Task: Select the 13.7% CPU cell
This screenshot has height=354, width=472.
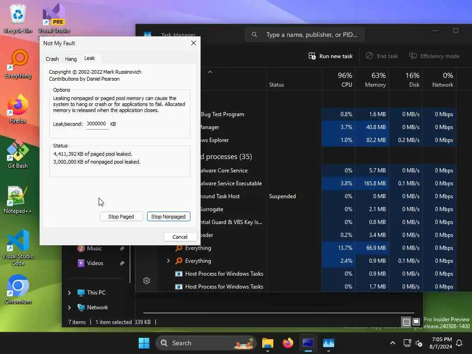Action: 338,248
